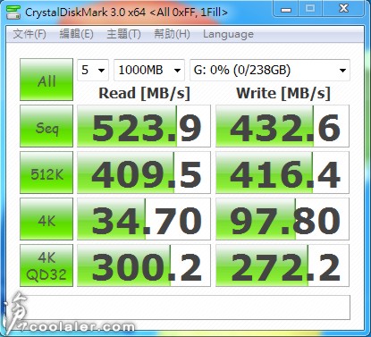Click the Seq read result 523.9
Screen dimensions: 371x337
coord(144,126)
